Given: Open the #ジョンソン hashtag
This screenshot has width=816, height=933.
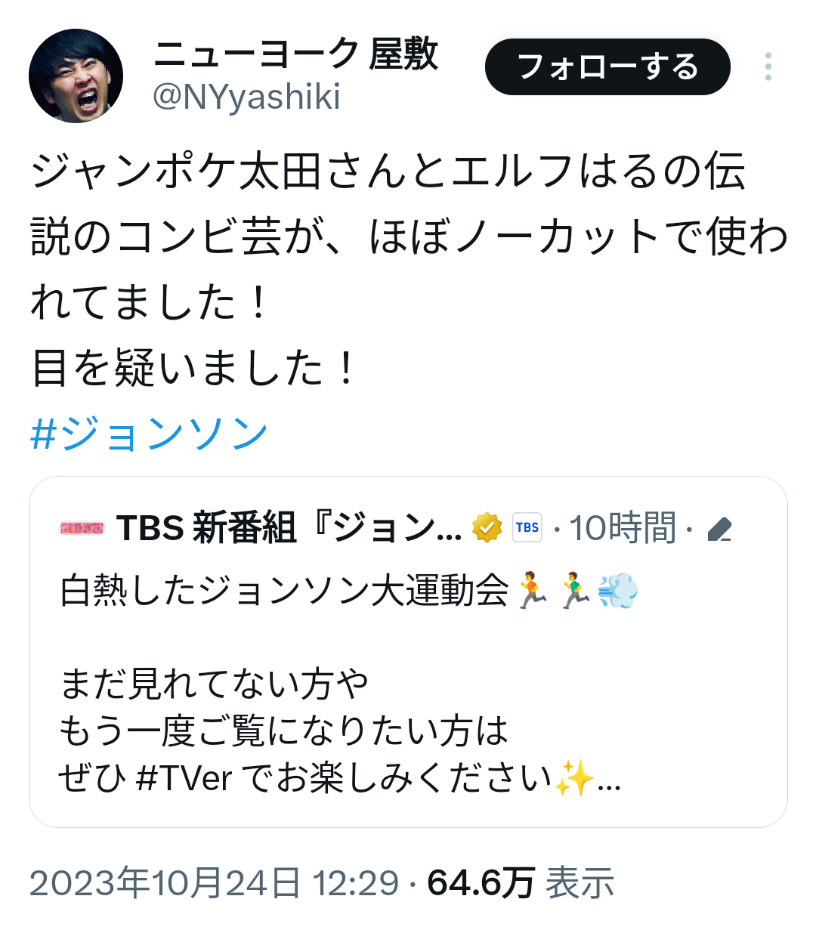Looking at the screenshot, I should pos(149,434).
